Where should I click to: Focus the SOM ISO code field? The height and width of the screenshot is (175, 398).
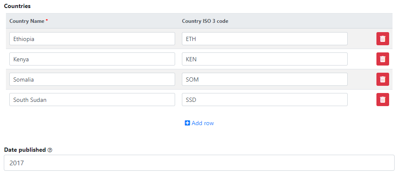[x=265, y=79]
